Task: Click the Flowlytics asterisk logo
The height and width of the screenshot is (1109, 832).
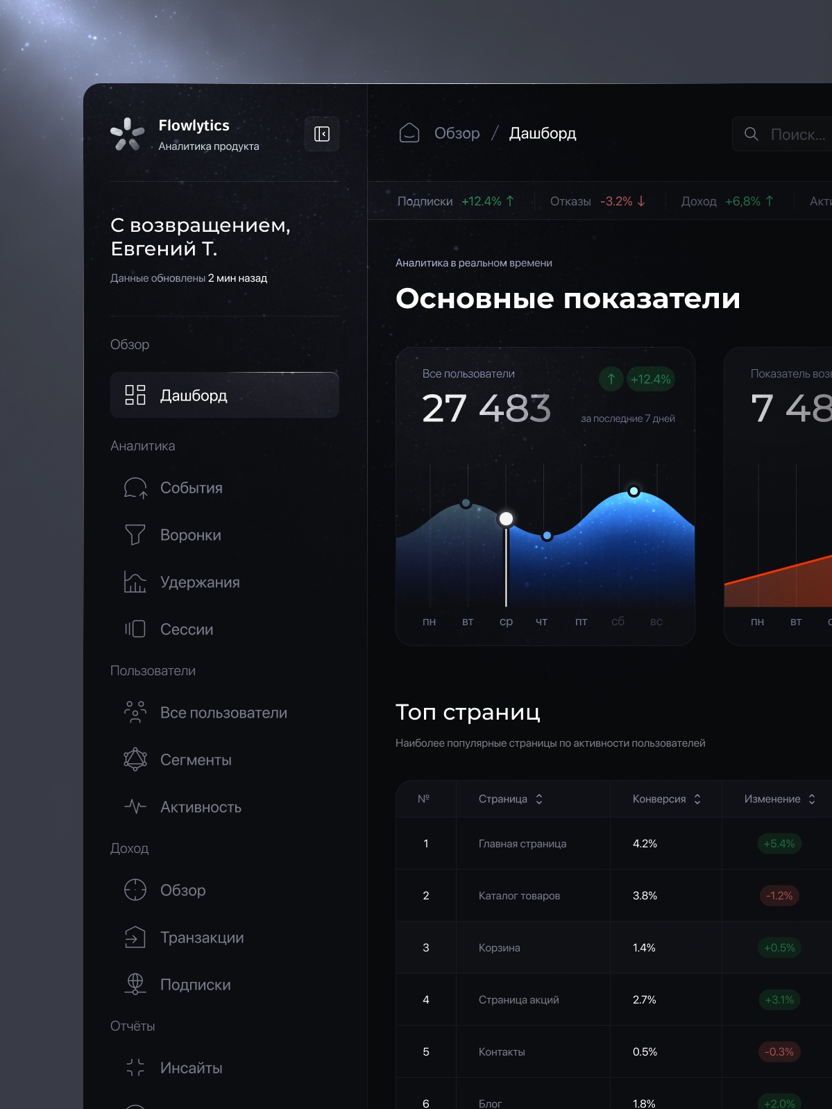Action: point(128,134)
